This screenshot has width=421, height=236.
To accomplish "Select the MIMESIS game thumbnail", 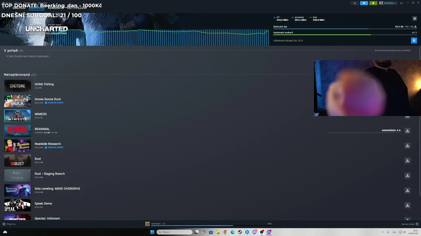I will pyautogui.click(x=17, y=116).
